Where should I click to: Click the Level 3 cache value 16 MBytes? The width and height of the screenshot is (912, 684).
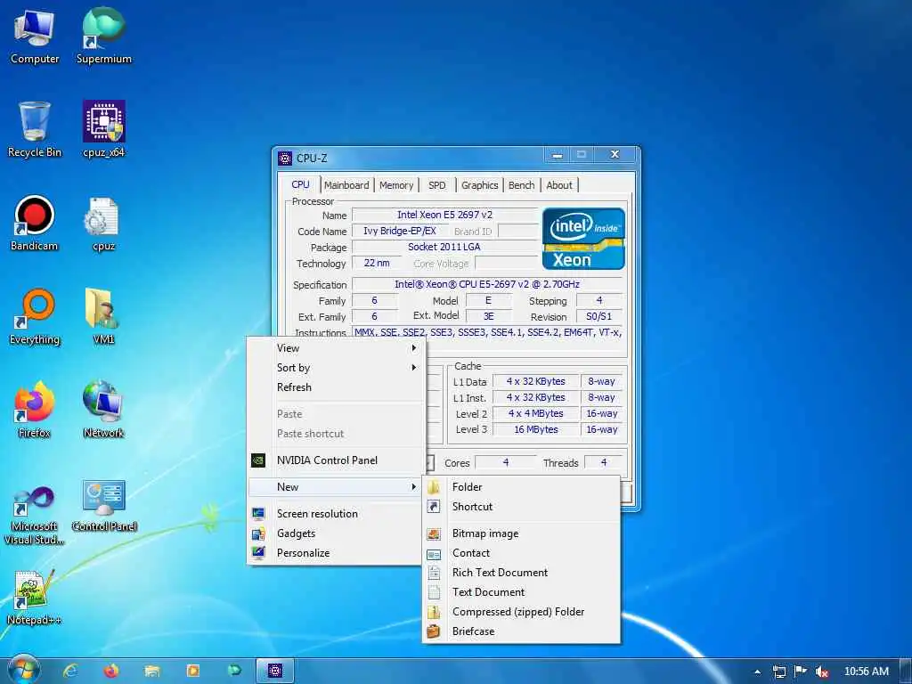pyautogui.click(x=535, y=429)
